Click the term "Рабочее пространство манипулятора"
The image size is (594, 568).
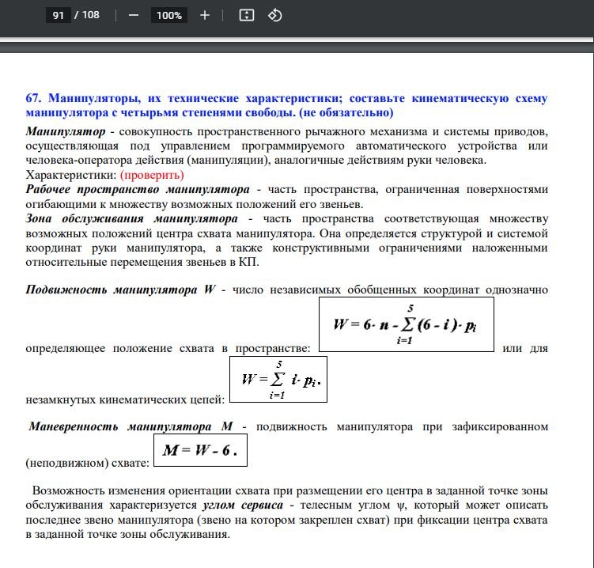(137, 190)
